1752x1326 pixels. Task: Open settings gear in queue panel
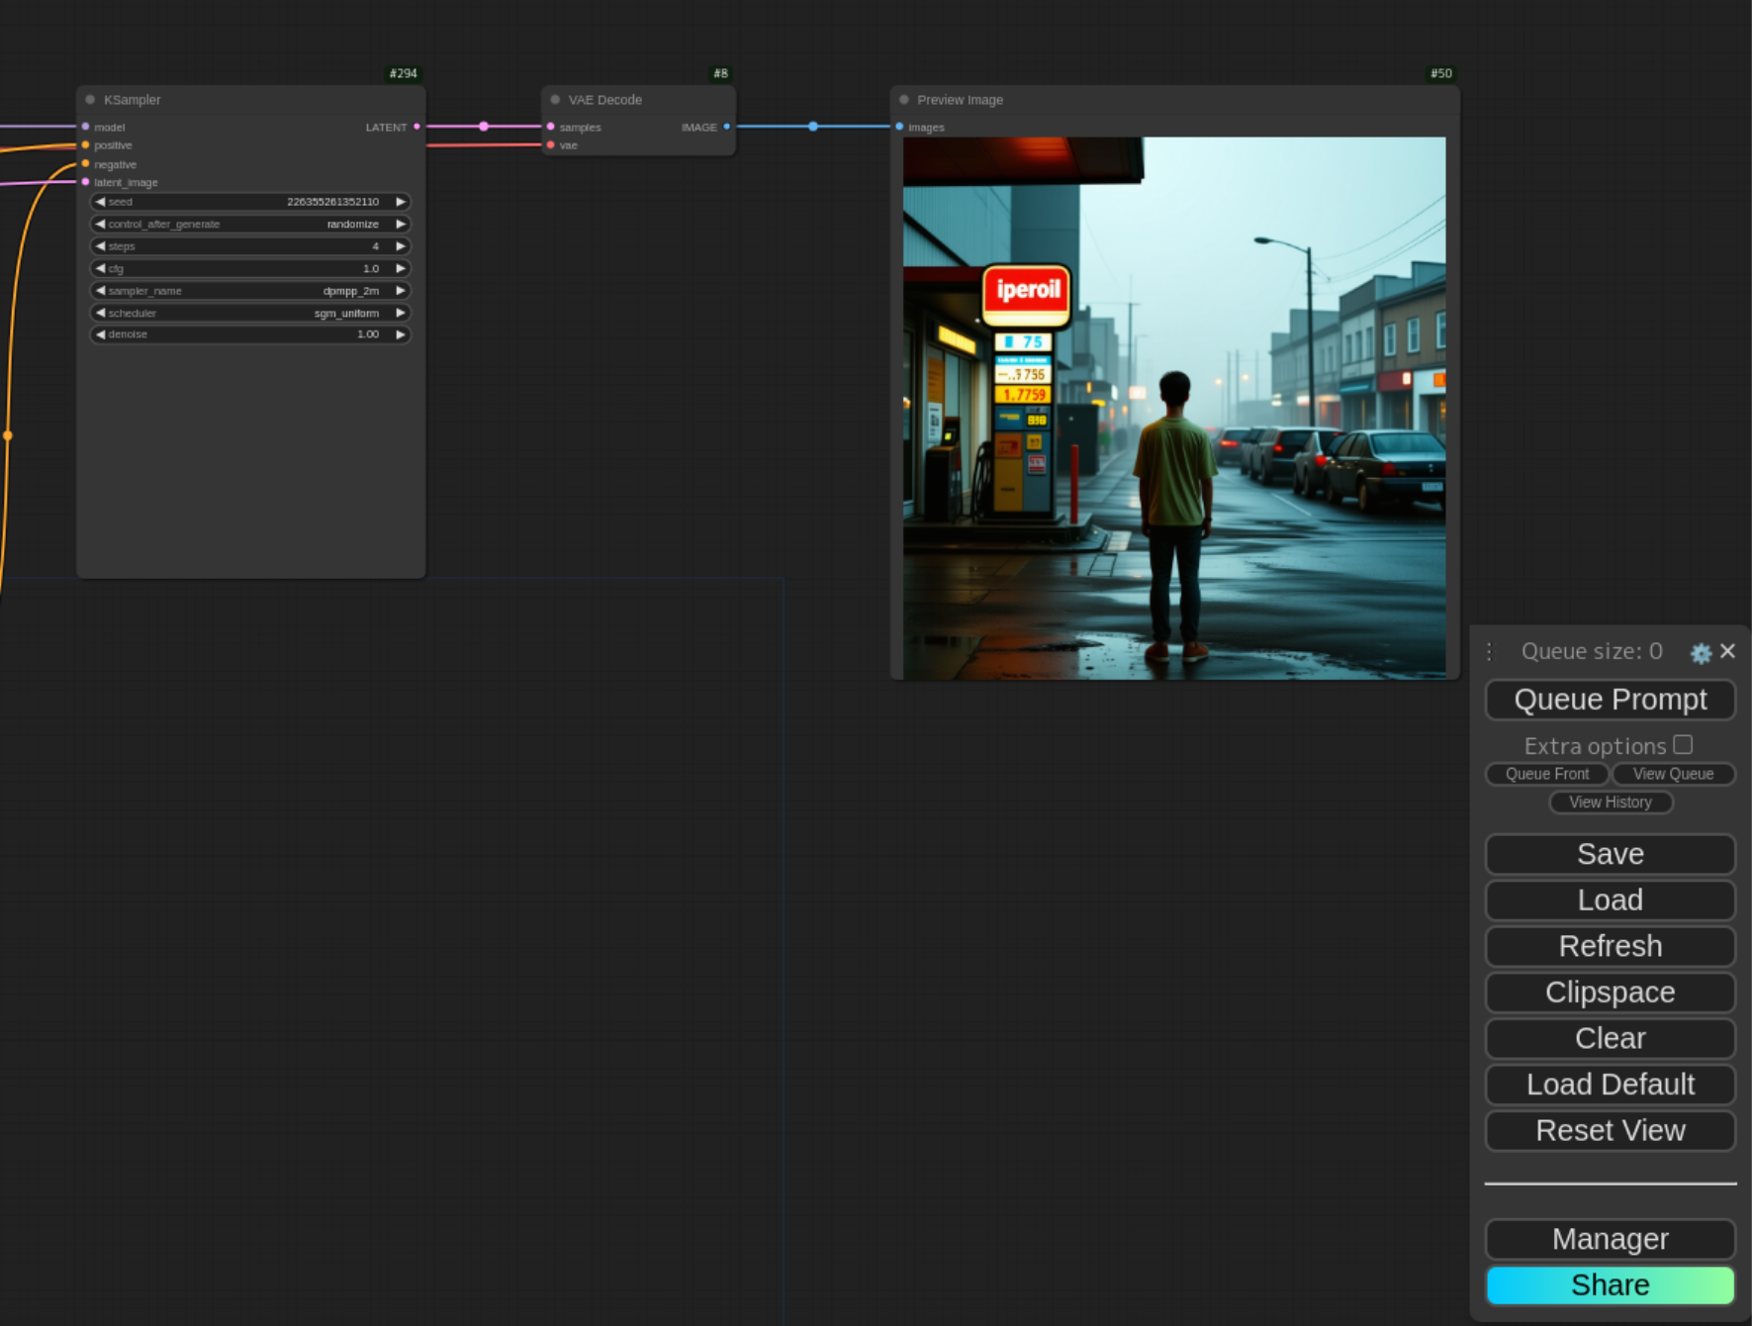(1701, 653)
